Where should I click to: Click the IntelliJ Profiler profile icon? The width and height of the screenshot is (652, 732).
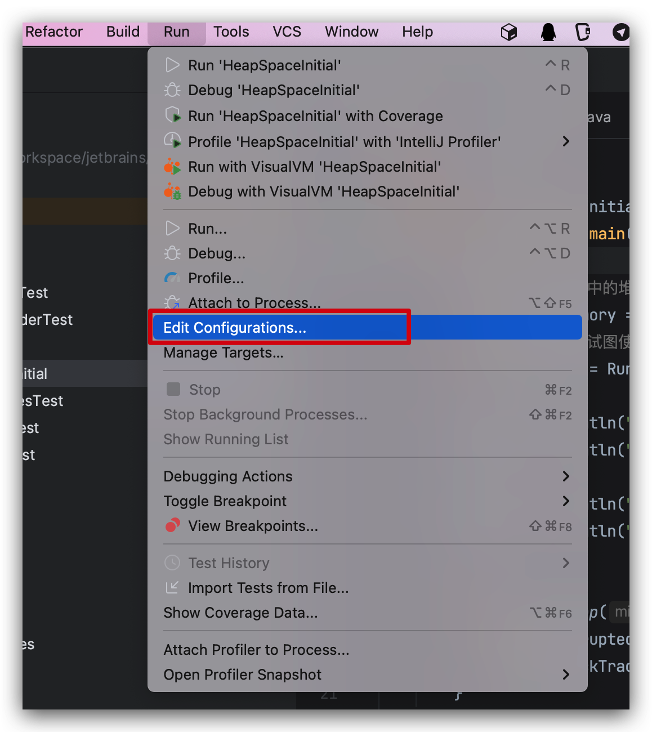[x=172, y=141]
